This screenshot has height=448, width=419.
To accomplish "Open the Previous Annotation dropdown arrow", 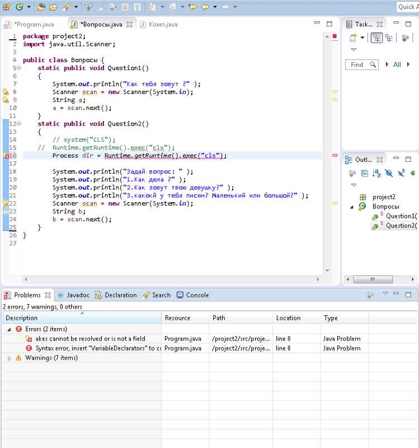I will click(x=182, y=7).
